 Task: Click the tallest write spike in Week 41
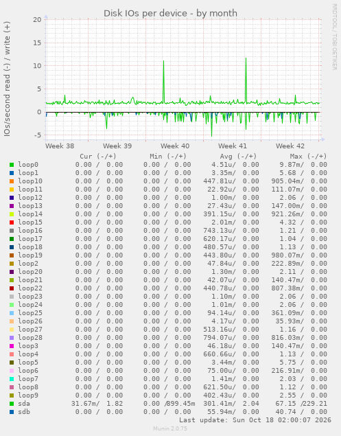246,58
